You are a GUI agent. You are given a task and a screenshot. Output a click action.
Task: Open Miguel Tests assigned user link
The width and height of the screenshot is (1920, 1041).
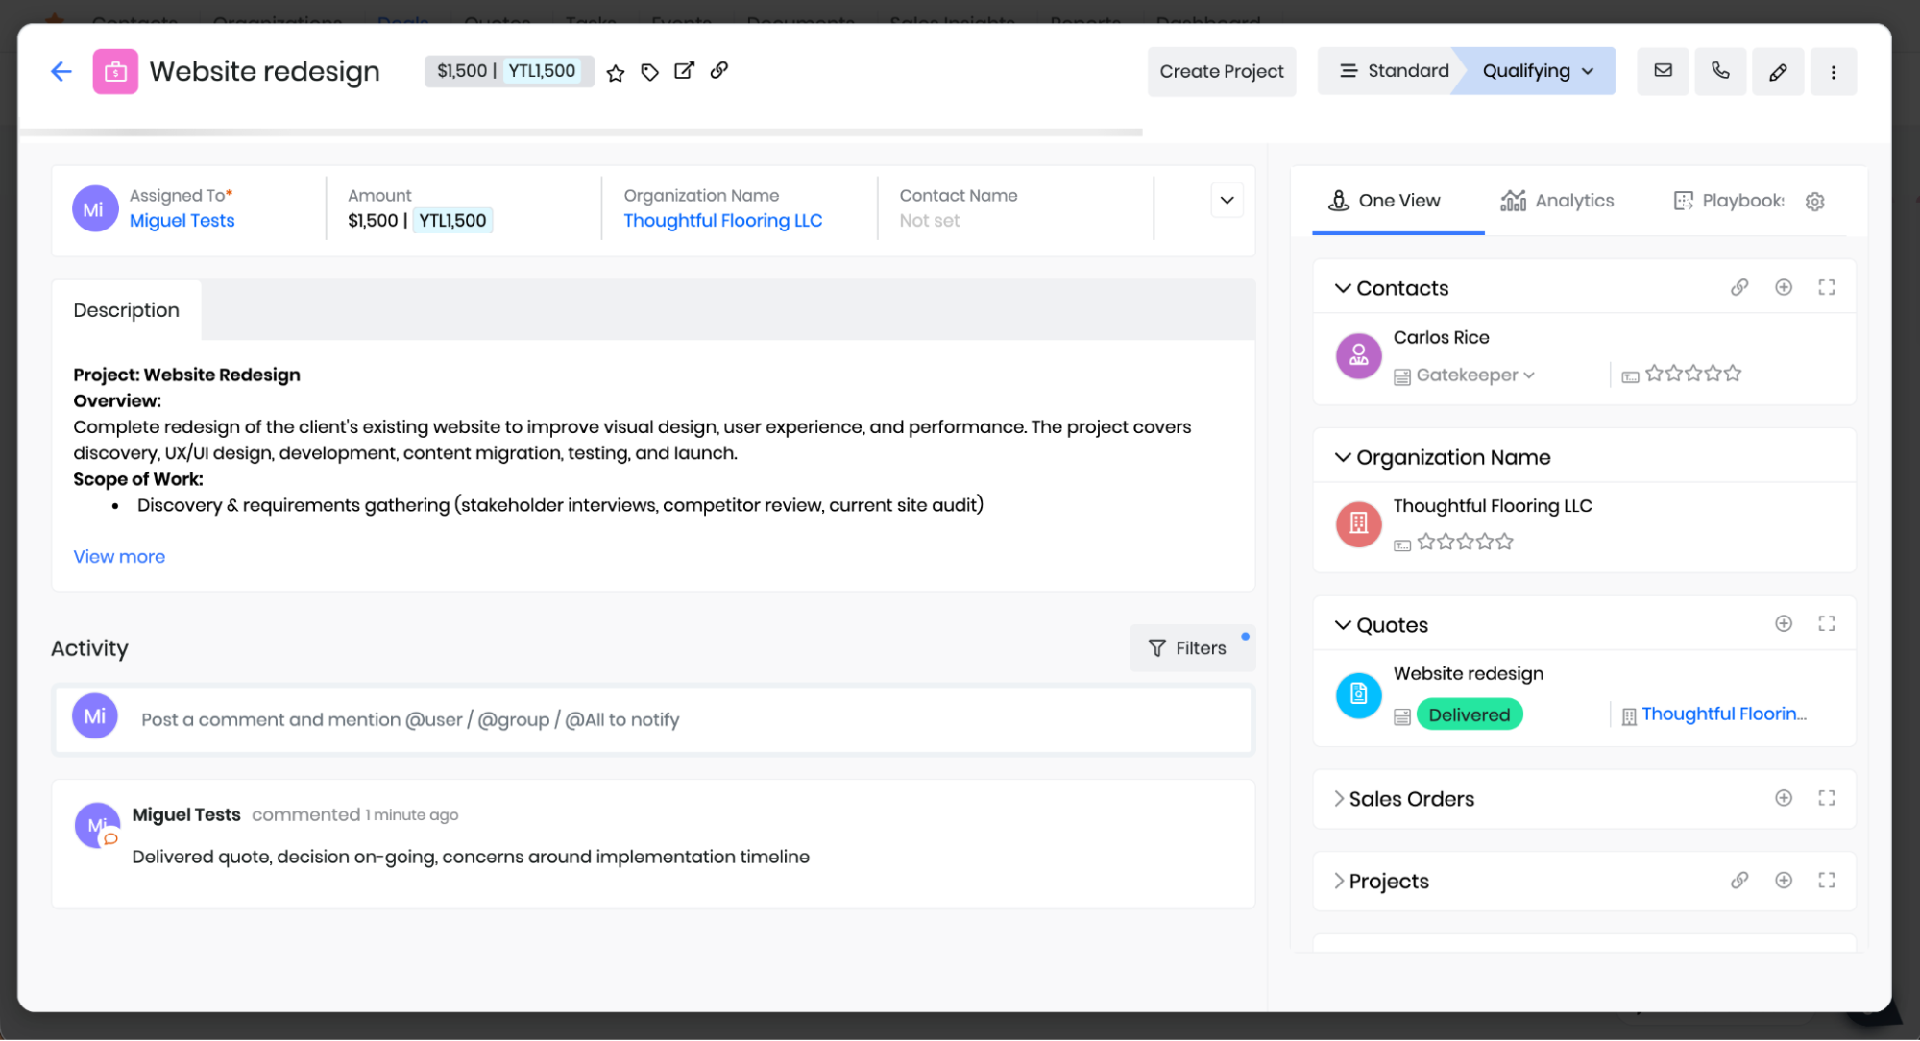pyautogui.click(x=182, y=221)
